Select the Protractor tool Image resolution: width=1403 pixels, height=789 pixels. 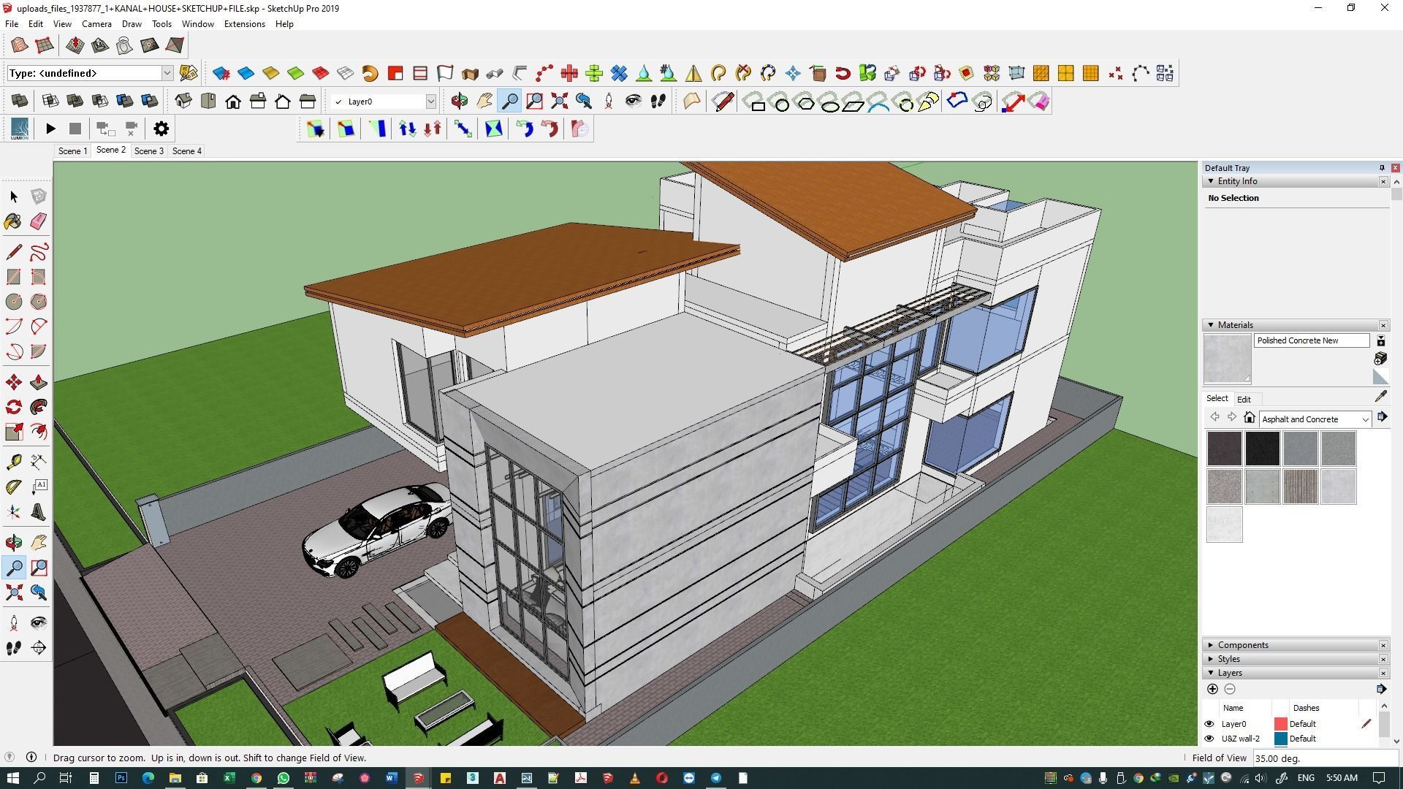pyautogui.click(x=14, y=487)
